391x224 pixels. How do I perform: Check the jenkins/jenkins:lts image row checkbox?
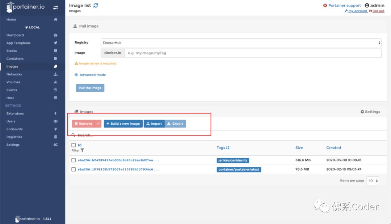[73, 160]
